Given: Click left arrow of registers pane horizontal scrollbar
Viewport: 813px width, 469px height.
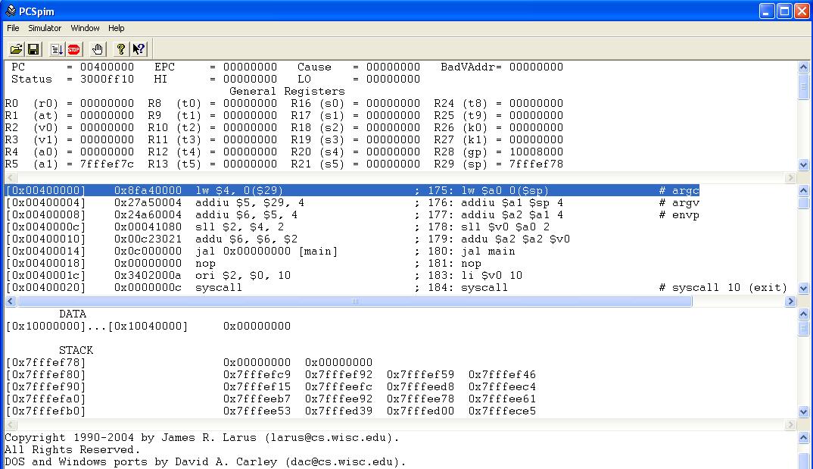Looking at the screenshot, I should [x=10, y=177].
